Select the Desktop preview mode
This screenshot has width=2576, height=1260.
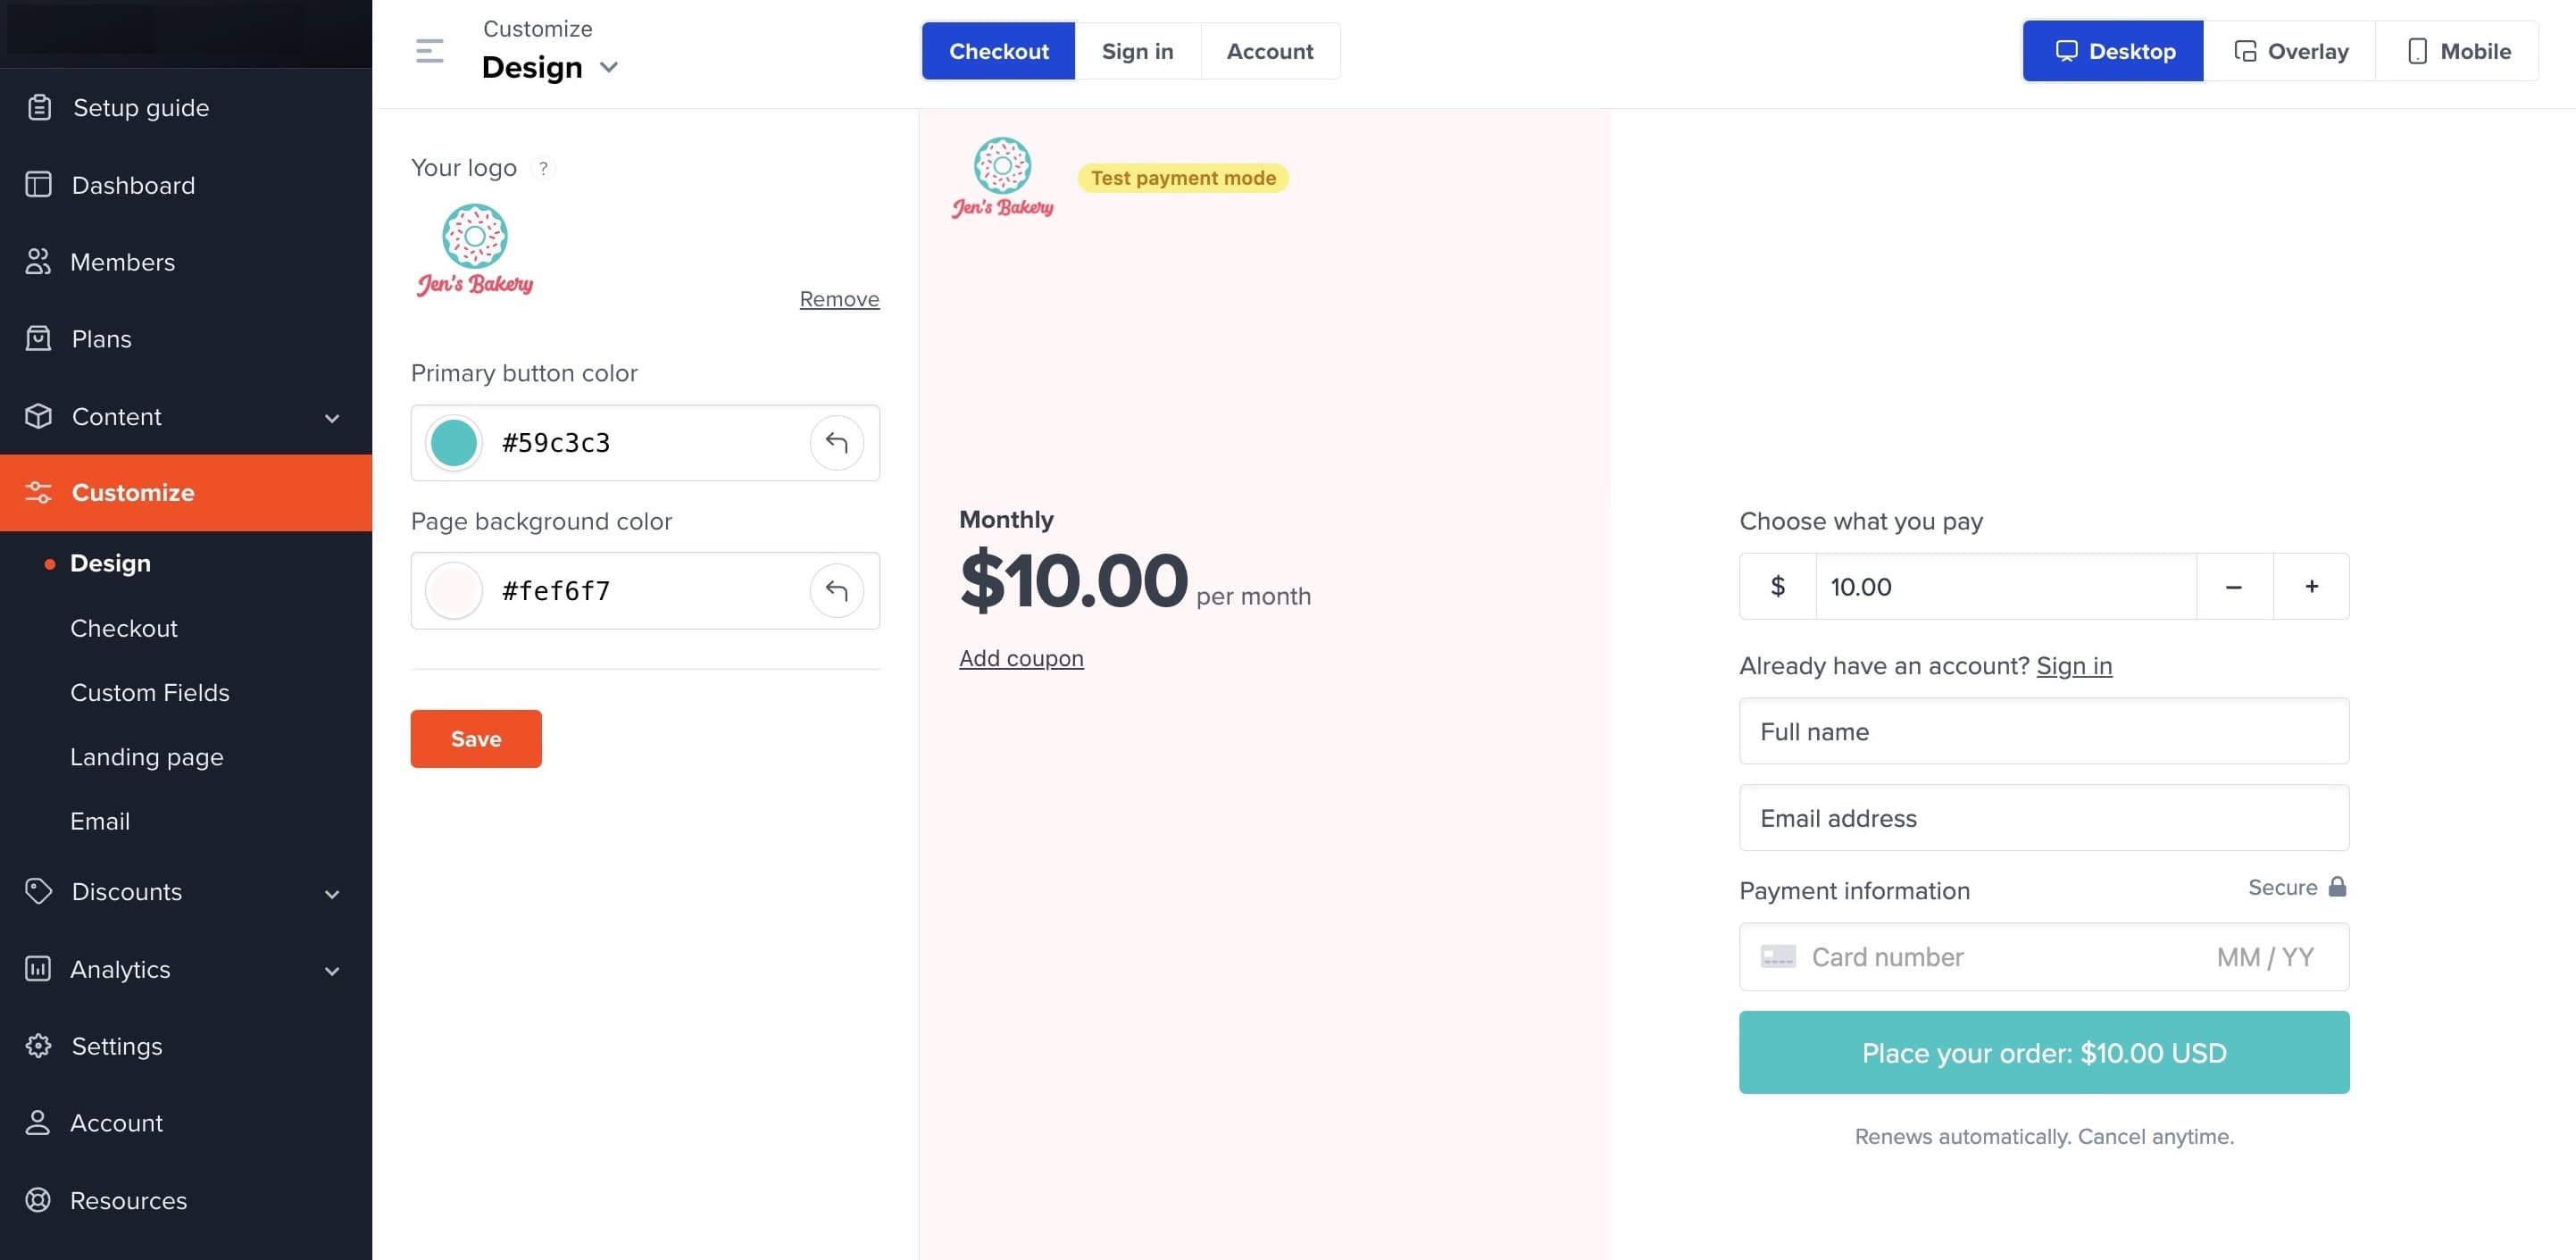(x=2113, y=51)
